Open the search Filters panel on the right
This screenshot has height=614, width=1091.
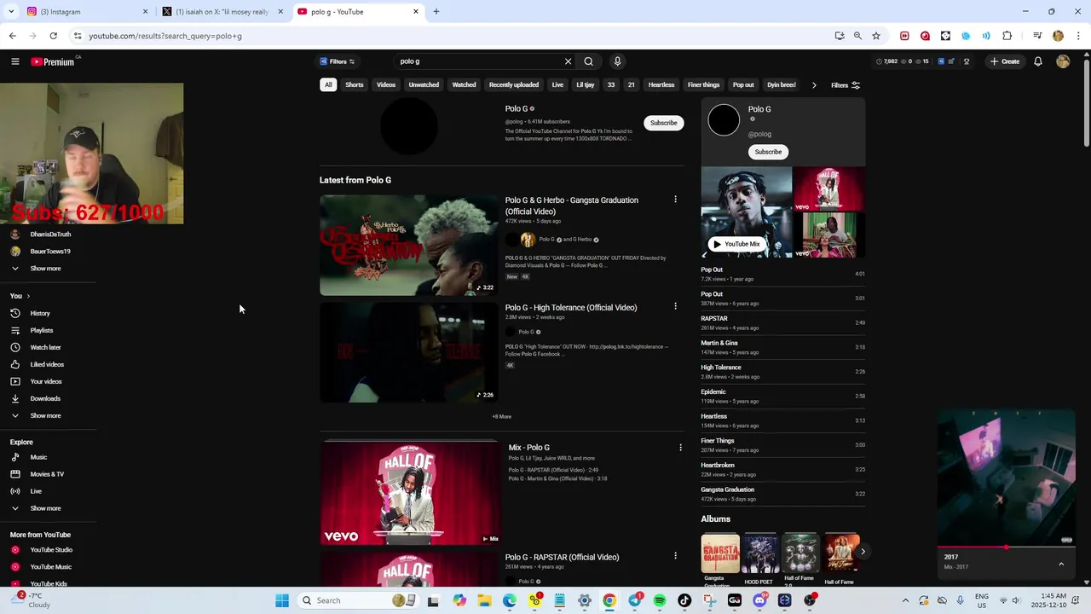click(x=846, y=85)
